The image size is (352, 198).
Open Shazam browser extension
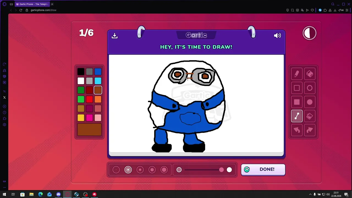pyautogui.click(x=320, y=10)
